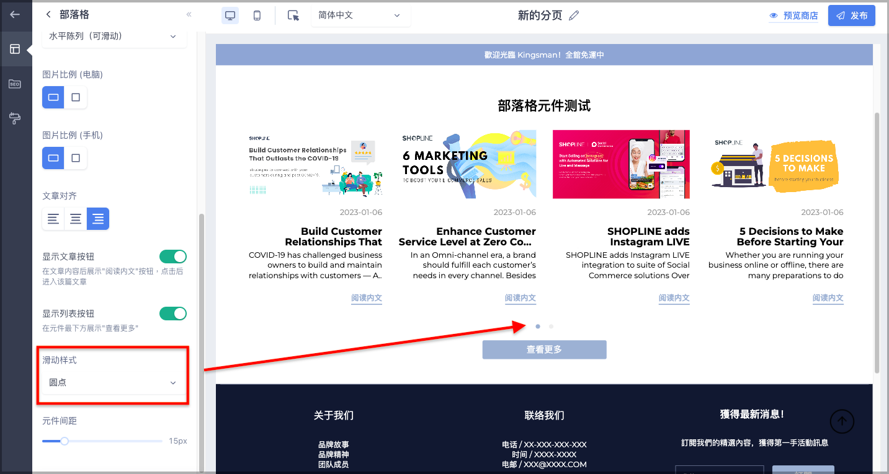The width and height of the screenshot is (889, 474).
Task: Choose rectangle image ratio for 手机
Action: coord(53,158)
